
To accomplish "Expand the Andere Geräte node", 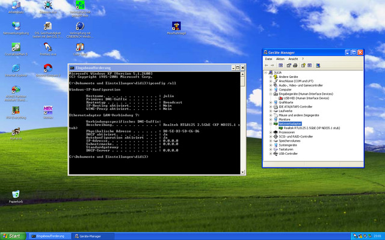I will [x=271, y=77].
